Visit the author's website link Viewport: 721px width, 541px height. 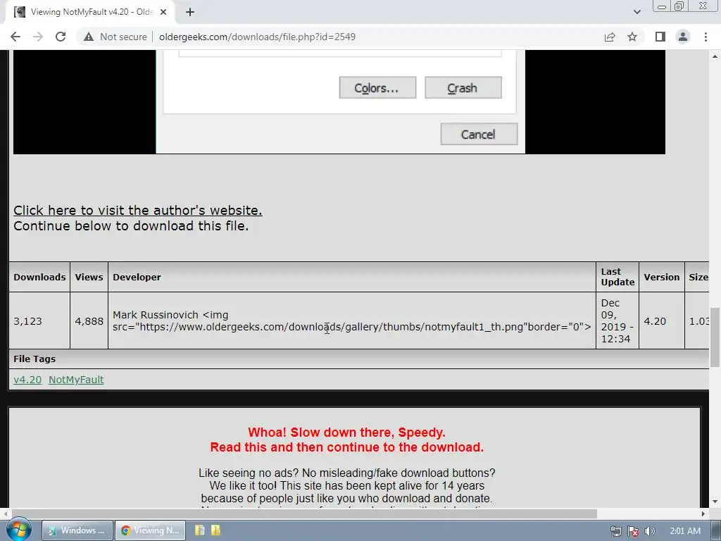[x=137, y=210]
